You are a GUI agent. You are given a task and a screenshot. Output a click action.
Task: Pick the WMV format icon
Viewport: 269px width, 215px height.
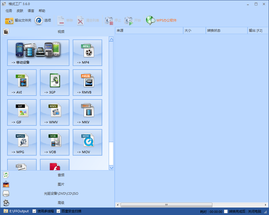(55, 112)
